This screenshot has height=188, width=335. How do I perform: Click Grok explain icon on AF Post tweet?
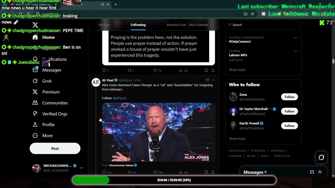pyautogui.click(x=207, y=80)
